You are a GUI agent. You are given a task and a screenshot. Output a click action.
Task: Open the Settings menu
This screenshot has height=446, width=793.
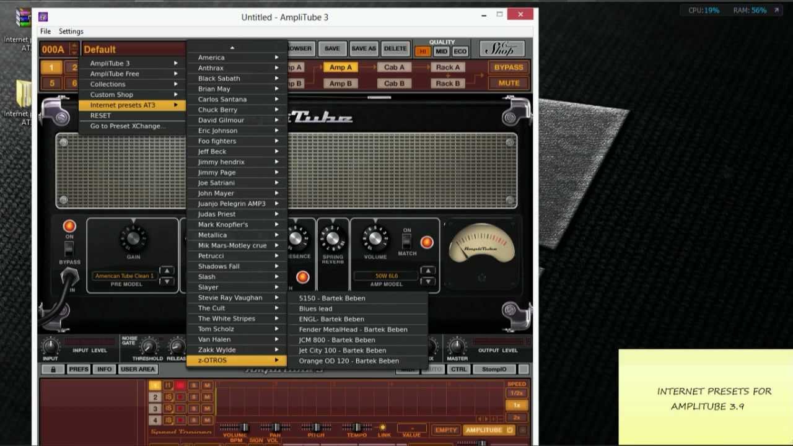(71, 31)
